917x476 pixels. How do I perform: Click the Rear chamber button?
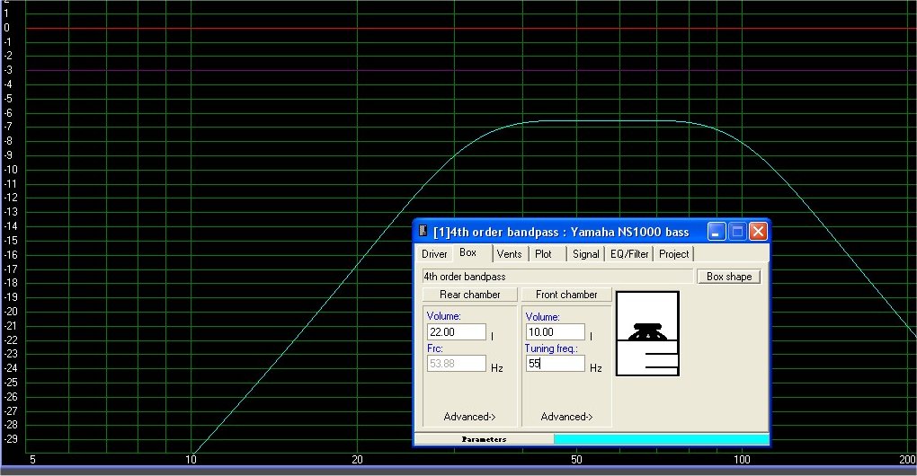tap(469, 295)
